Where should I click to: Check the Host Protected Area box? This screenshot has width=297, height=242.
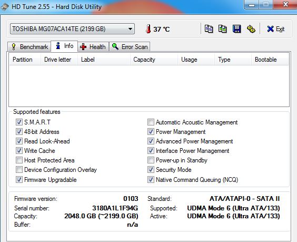[19, 160]
